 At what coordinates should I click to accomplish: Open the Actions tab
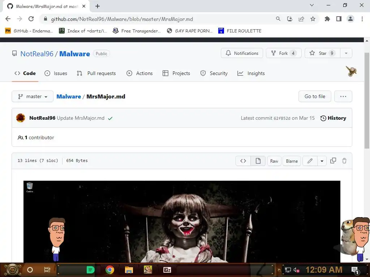point(140,73)
